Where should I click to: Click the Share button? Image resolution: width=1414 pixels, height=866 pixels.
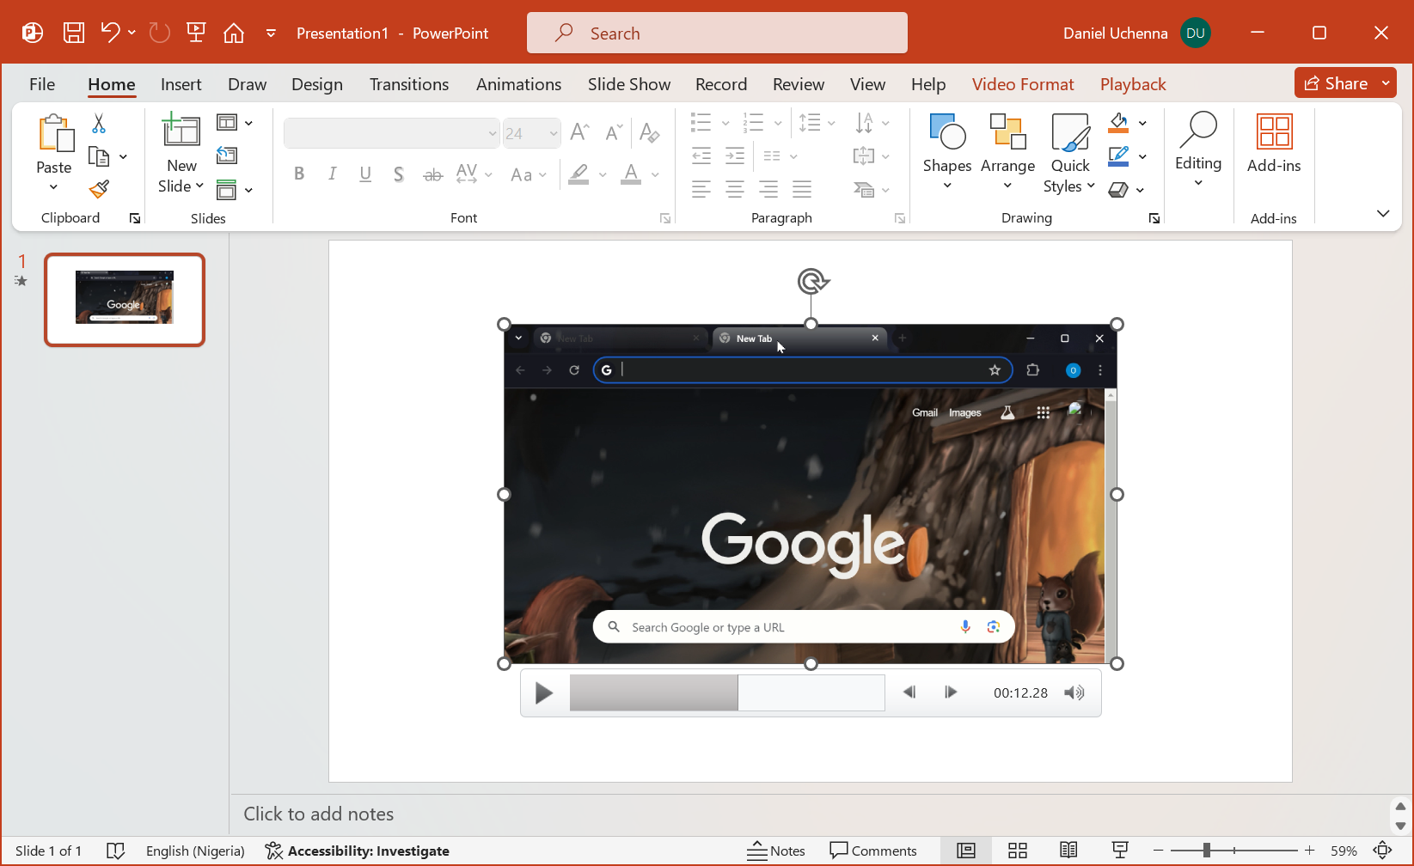[1336, 83]
